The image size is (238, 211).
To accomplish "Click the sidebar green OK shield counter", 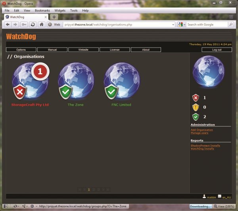I will (196, 117).
